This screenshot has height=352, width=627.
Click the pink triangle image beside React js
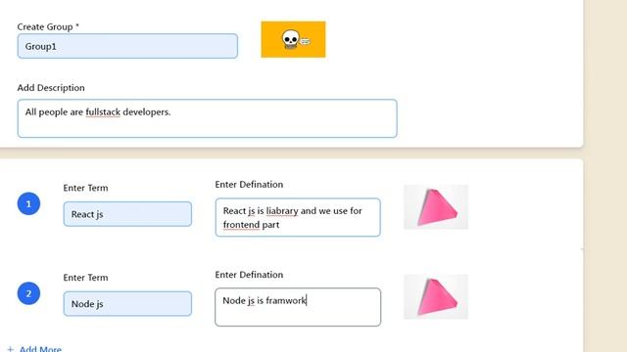point(436,207)
